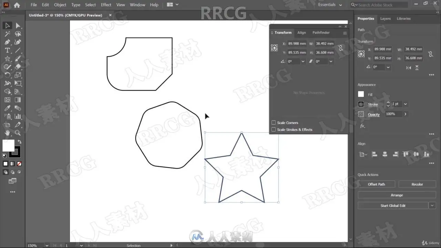Select the Symbol Sprayer tool
The image size is (441, 248).
click(x=7, y=116)
